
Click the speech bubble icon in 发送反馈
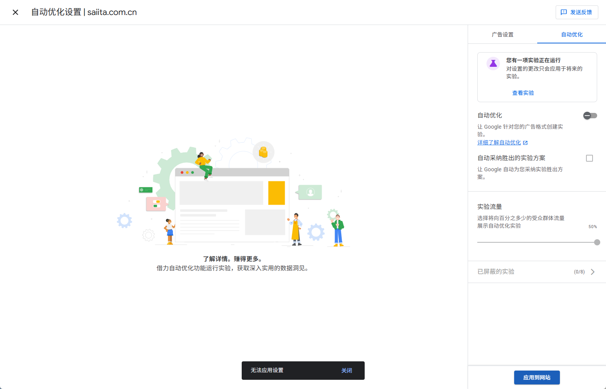pyautogui.click(x=564, y=12)
